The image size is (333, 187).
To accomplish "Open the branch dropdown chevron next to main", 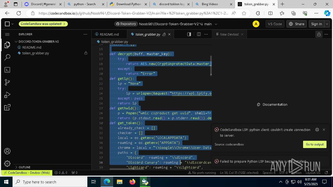I will (x=216, y=24).
